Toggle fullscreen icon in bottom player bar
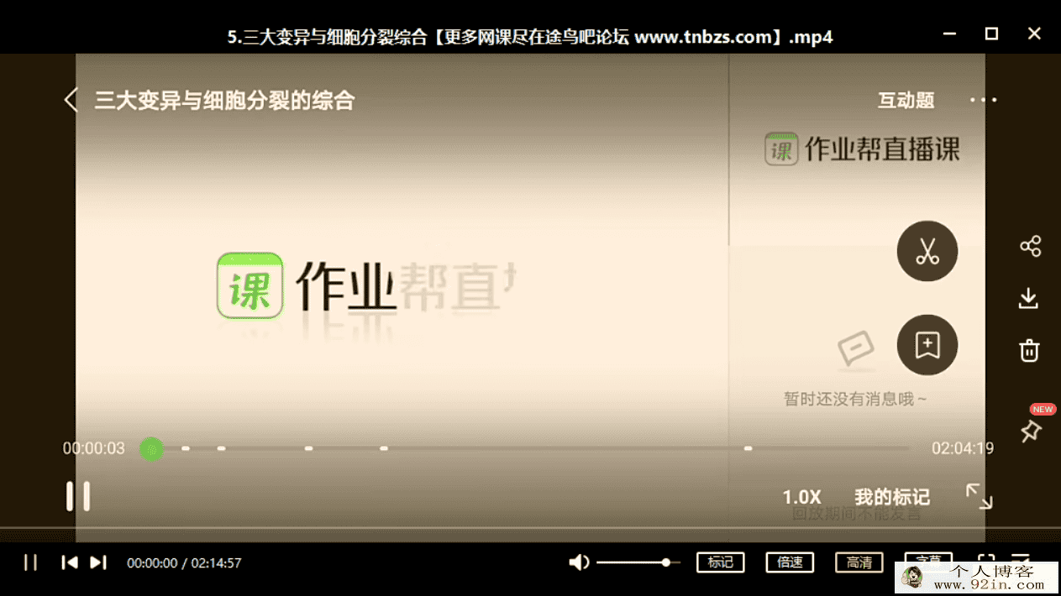This screenshot has width=1061, height=596. coord(986,560)
